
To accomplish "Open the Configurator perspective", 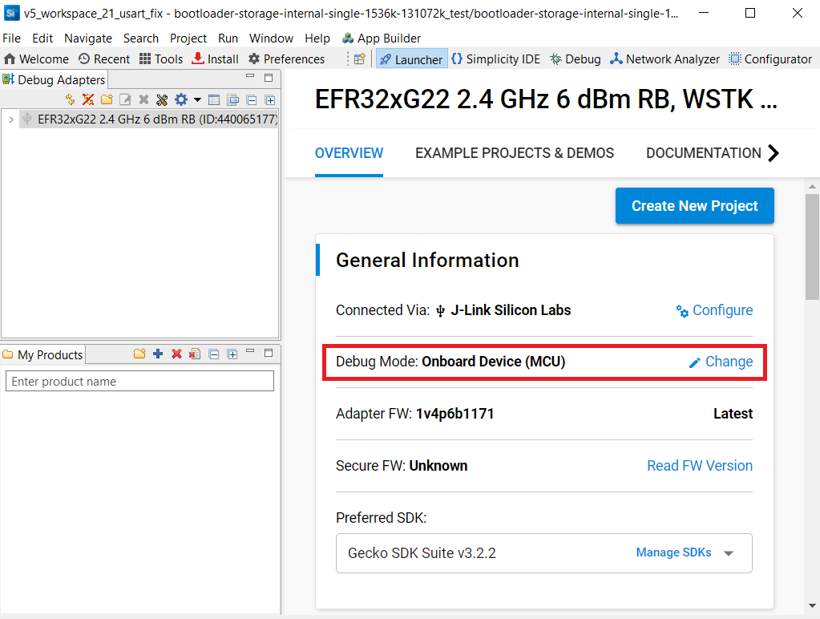I will 770,59.
